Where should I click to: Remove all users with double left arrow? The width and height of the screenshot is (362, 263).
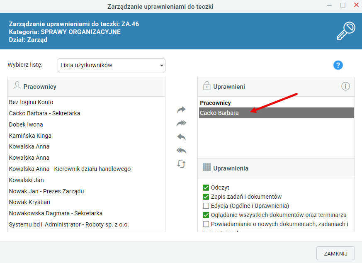click(x=181, y=151)
